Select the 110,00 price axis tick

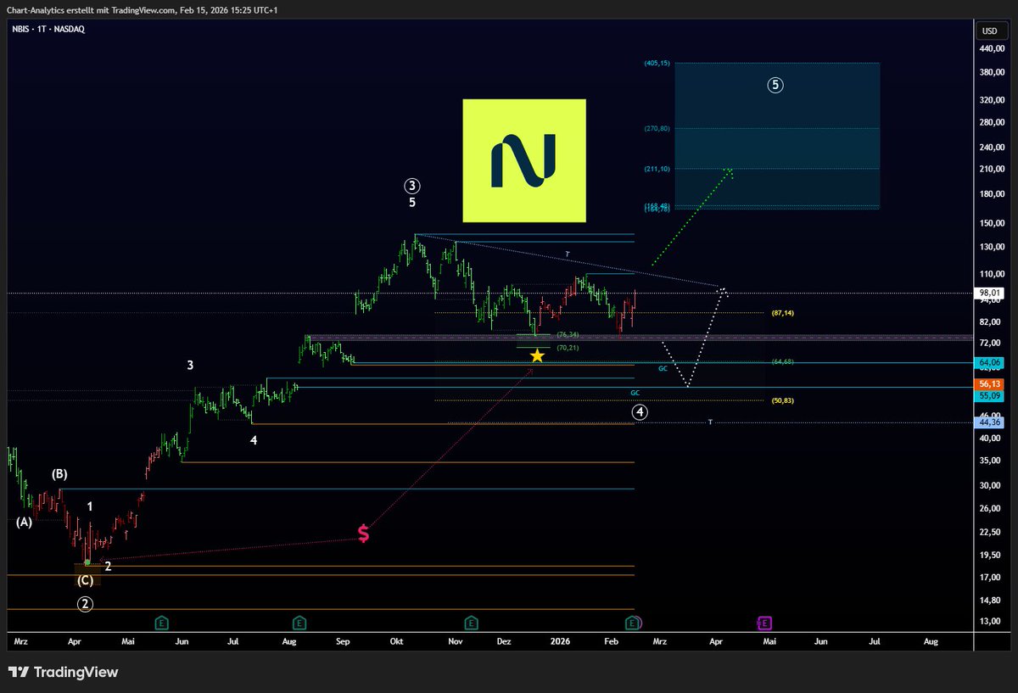pos(993,274)
